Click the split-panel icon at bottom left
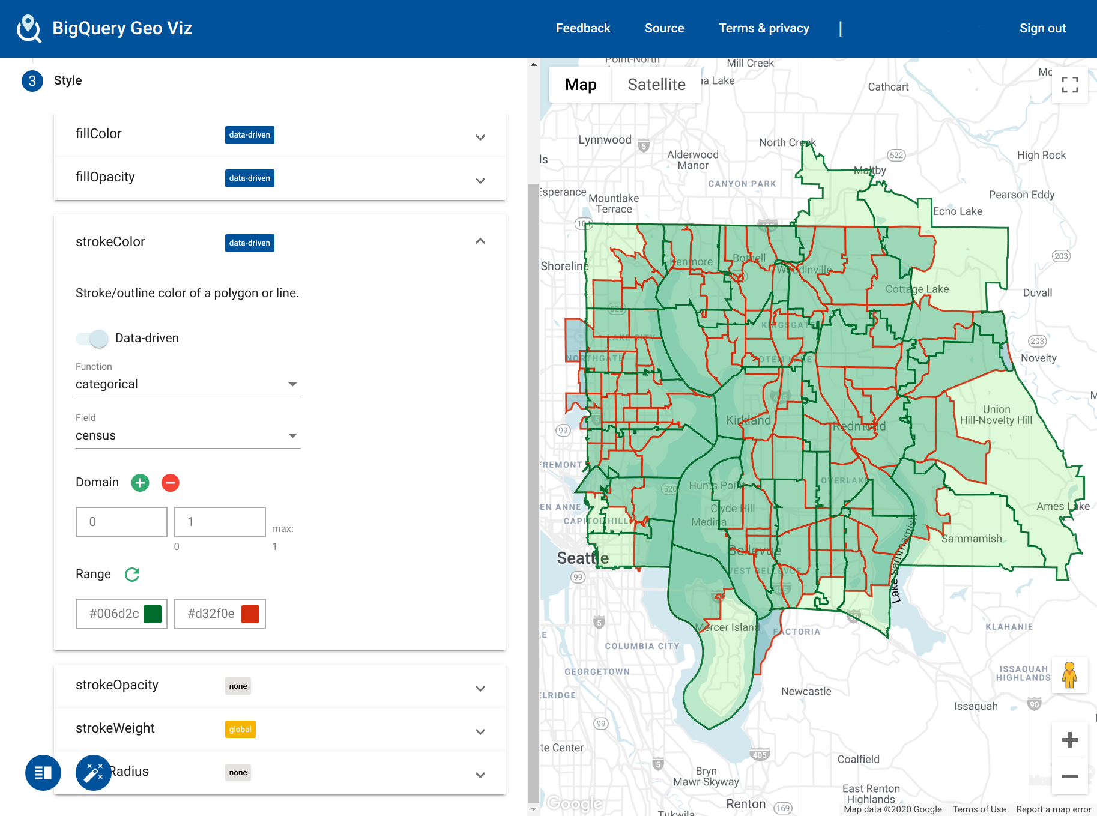The image size is (1097, 816). 43,773
